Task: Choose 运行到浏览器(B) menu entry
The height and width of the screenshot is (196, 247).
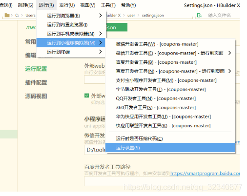Action: [71, 16]
